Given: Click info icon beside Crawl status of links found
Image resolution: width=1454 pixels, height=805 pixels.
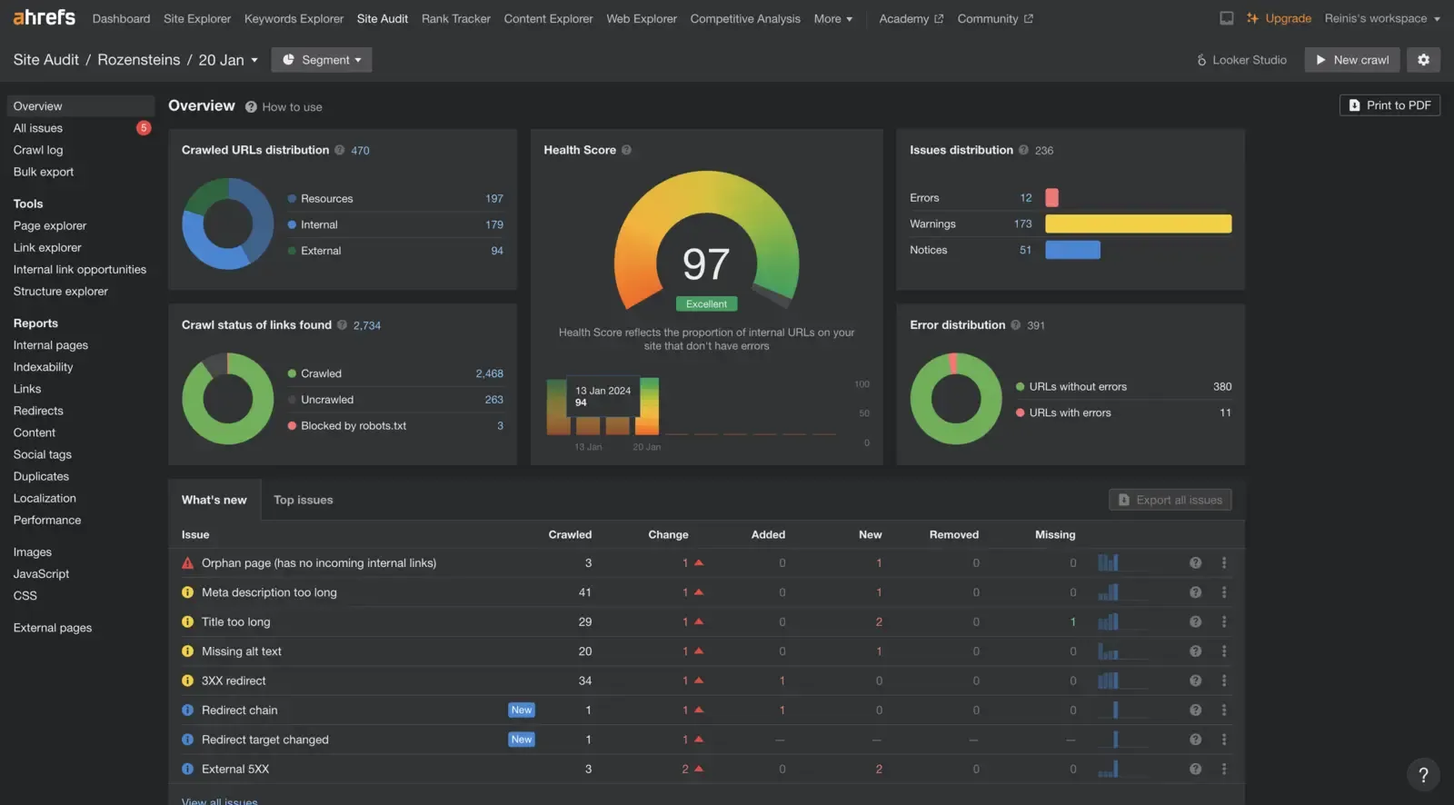Looking at the screenshot, I should point(342,325).
